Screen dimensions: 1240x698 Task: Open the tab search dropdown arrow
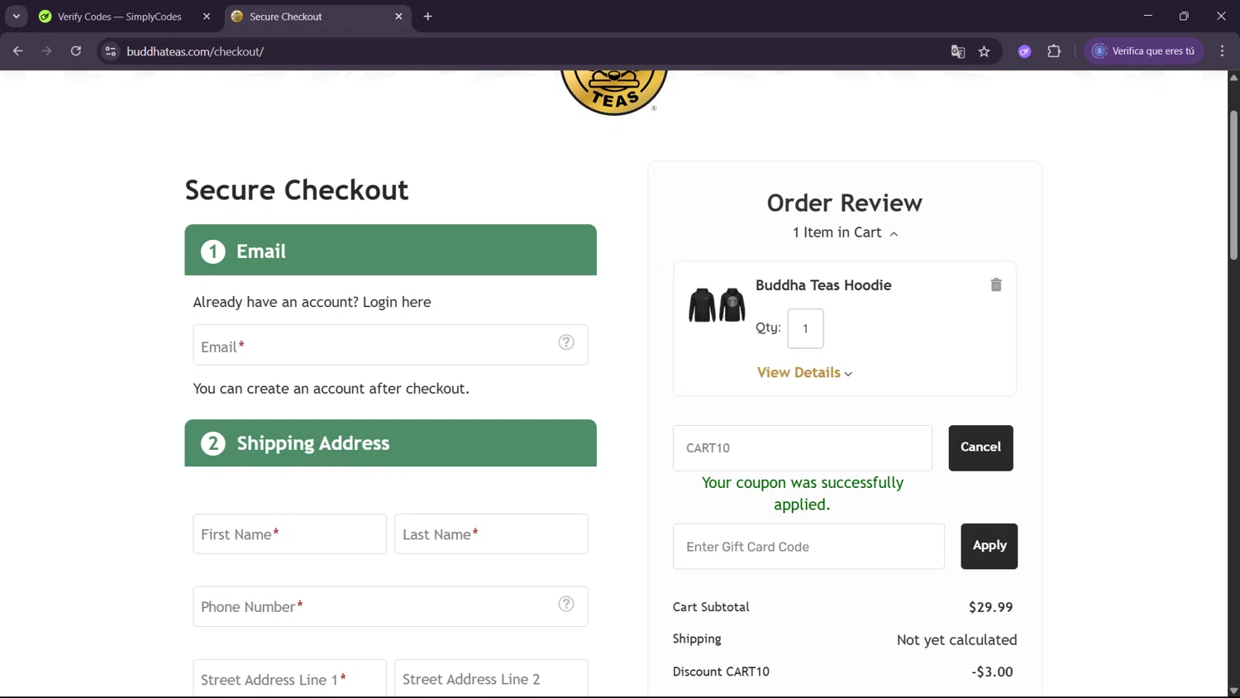pyautogui.click(x=16, y=17)
